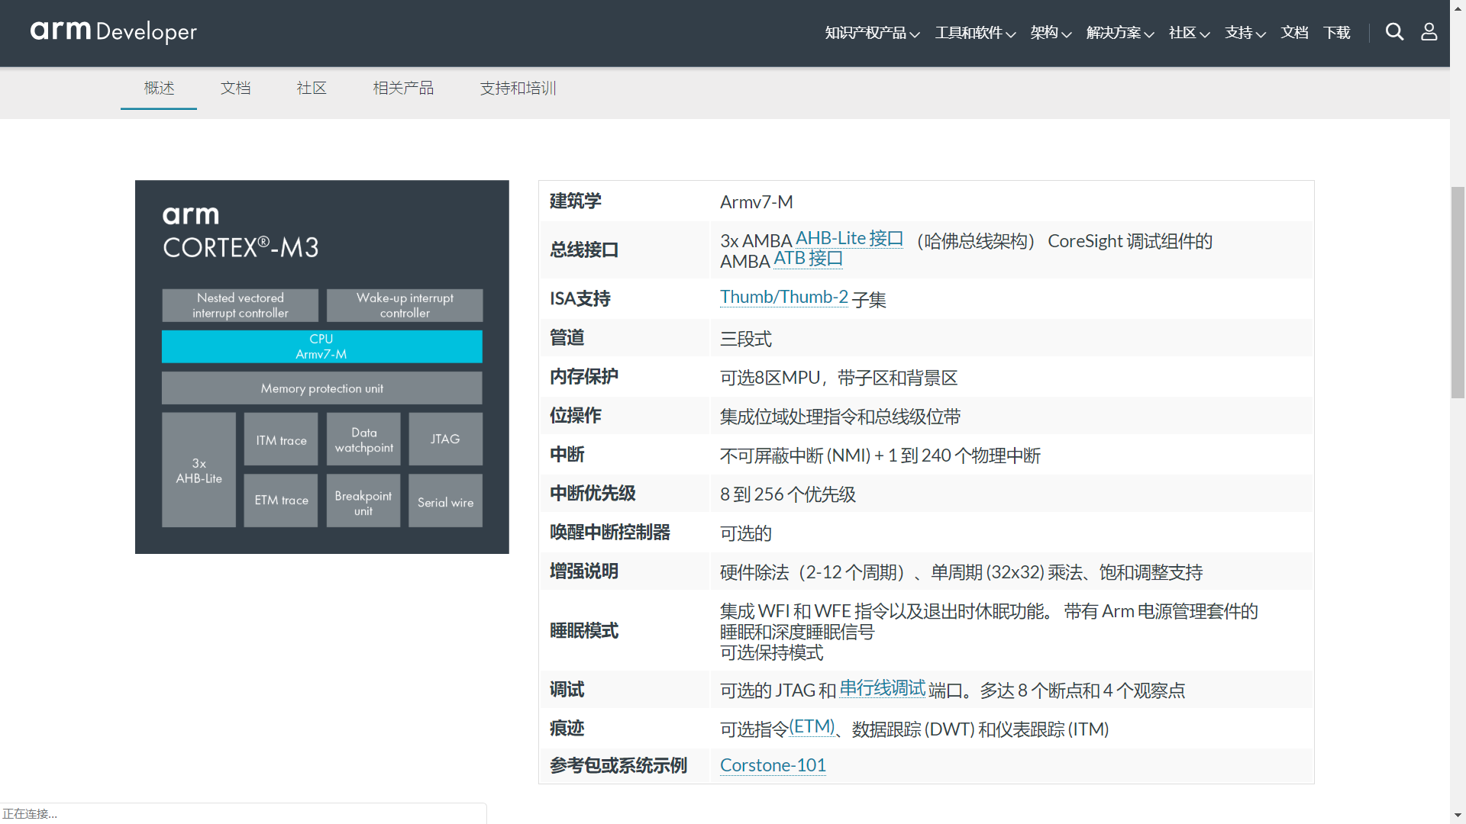Open 文档 in the top navigation
The width and height of the screenshot is (1466, 824).
point(1294,33)
